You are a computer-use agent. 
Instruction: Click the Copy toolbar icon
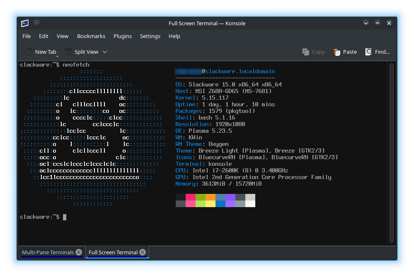pyautogui.click(x=306, y=52)
